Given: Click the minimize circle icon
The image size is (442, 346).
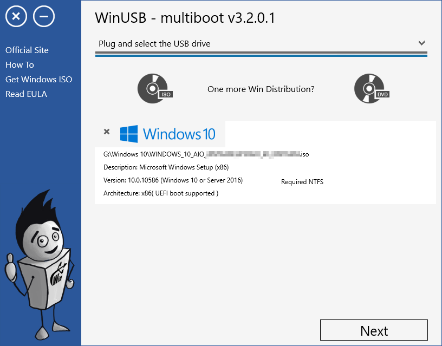Looking at the screenshot, I should coord(43,16).
